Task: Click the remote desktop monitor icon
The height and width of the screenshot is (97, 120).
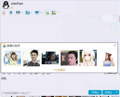Action: 37,13
